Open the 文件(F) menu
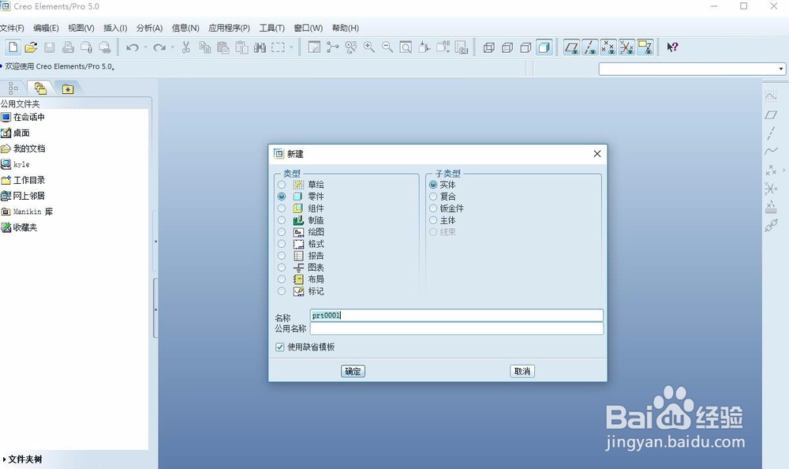This screenshot has height=469, width=789. 12,28
